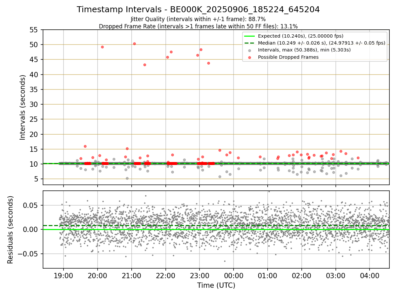
Task: Click the plot title 'Timestamp Intervals - BE000K_20250906_185224_645204'
Action: 198,10
